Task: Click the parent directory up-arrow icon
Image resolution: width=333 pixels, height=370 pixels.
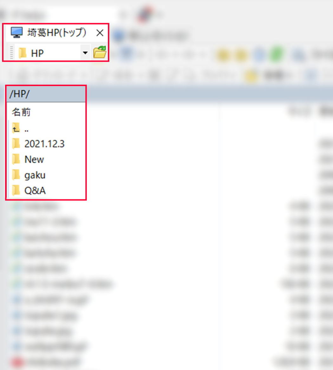Action: pos(16,128)
